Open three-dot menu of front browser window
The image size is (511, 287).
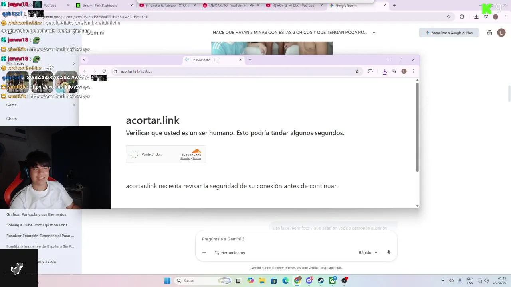(x=413, y=71)
